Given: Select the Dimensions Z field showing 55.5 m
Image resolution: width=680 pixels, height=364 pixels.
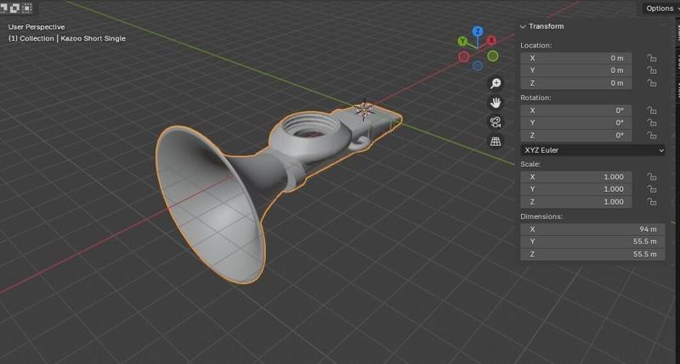Looking at the screenshot, I should point(592,254).
